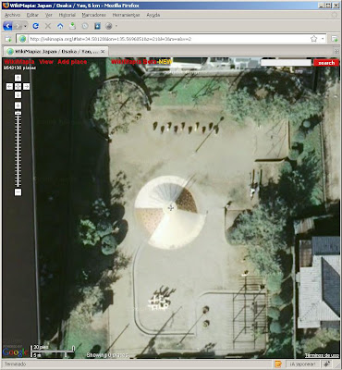
Task: Click the site identity globe icon
Action: click(x=22, y=39)
